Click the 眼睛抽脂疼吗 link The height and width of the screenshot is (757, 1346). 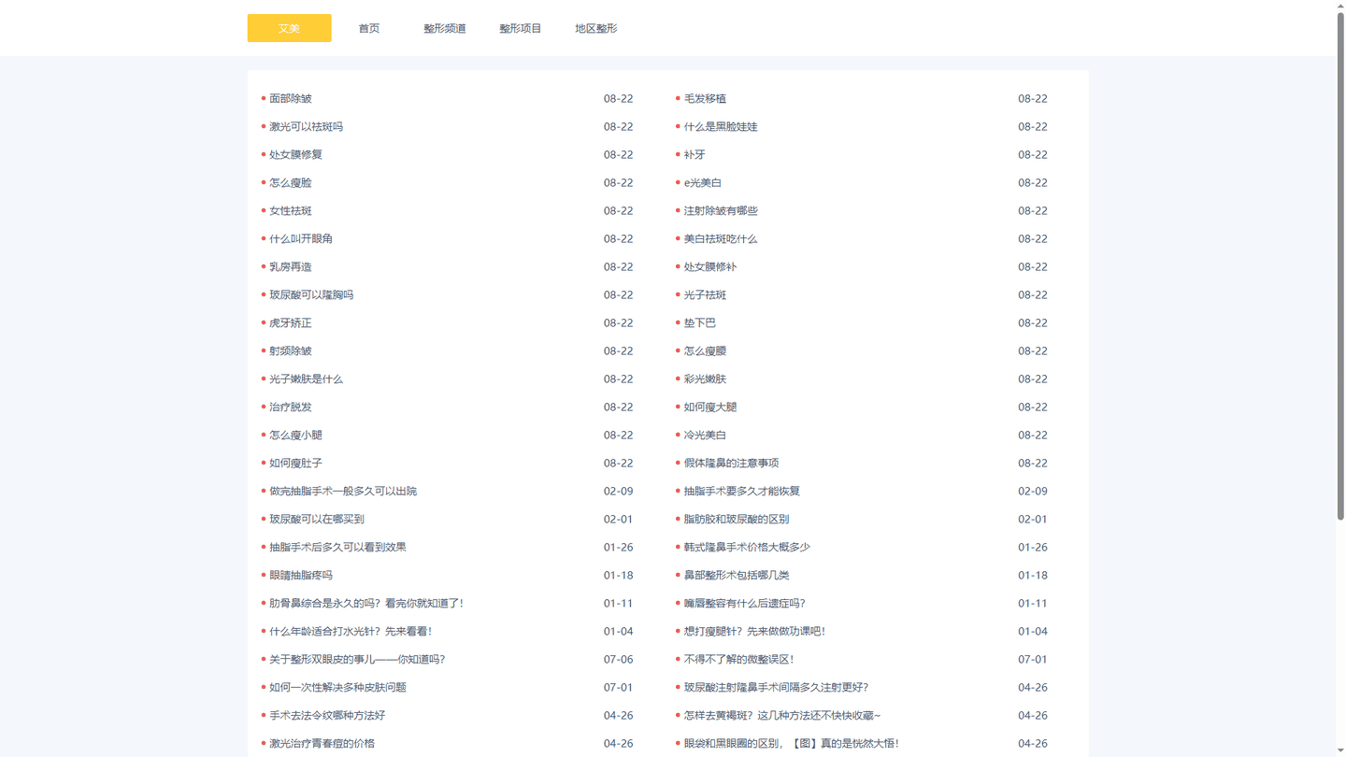tap(301, 575)
